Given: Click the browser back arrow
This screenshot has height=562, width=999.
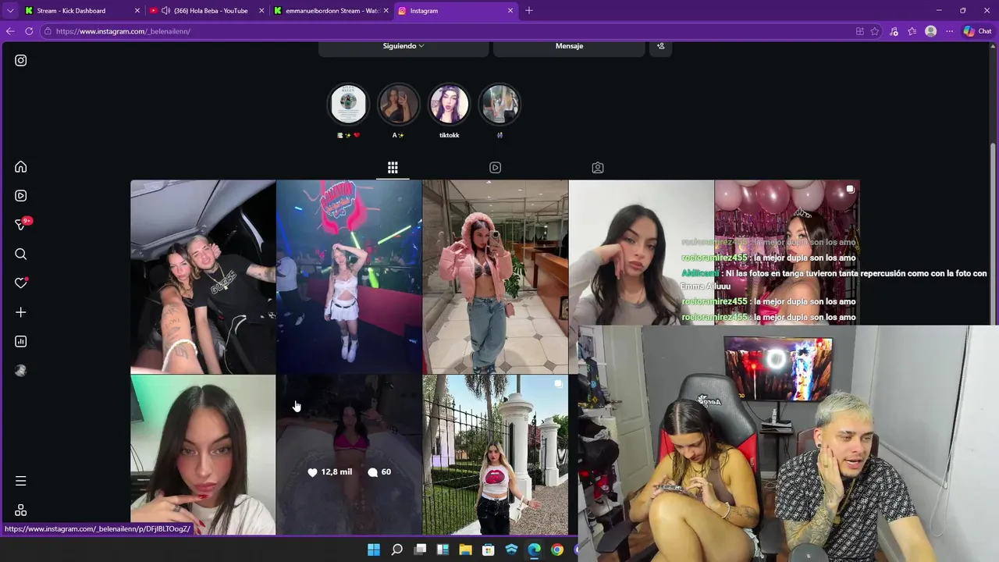Looking at the screenshot, I should 10,31.
